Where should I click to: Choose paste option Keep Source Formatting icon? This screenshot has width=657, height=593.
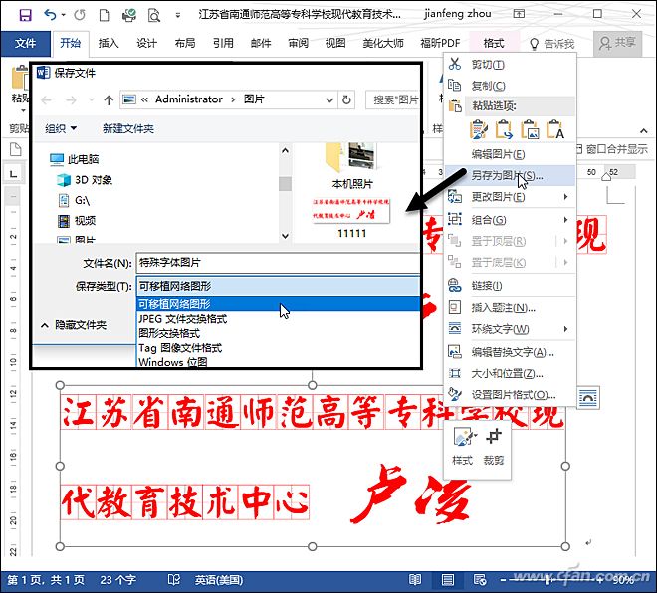tap(479, 129)
